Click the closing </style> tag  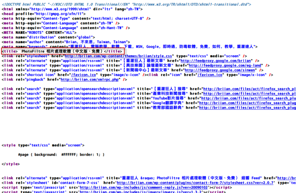[10, 164]
